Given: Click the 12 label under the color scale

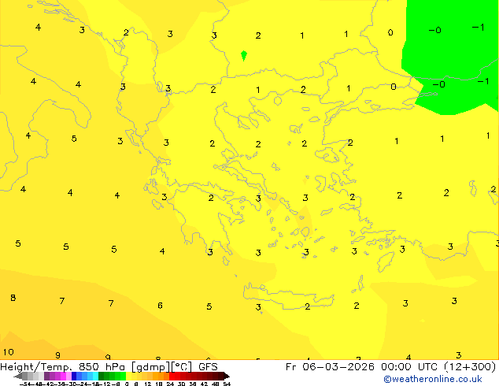Looking at the screenshot, I should point(148,384).
